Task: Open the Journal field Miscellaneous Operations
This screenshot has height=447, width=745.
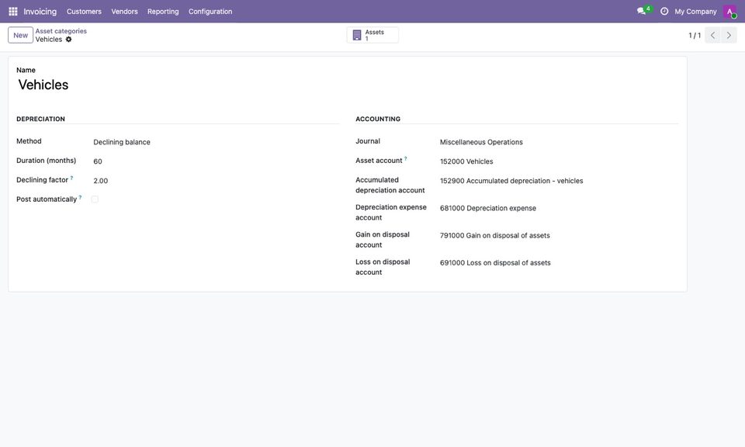Action: tap(560, 142)
